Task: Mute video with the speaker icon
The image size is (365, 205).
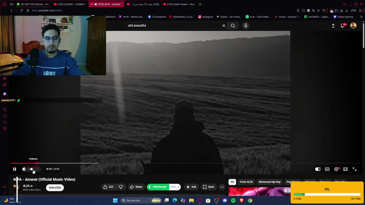Action: point(24,169)
